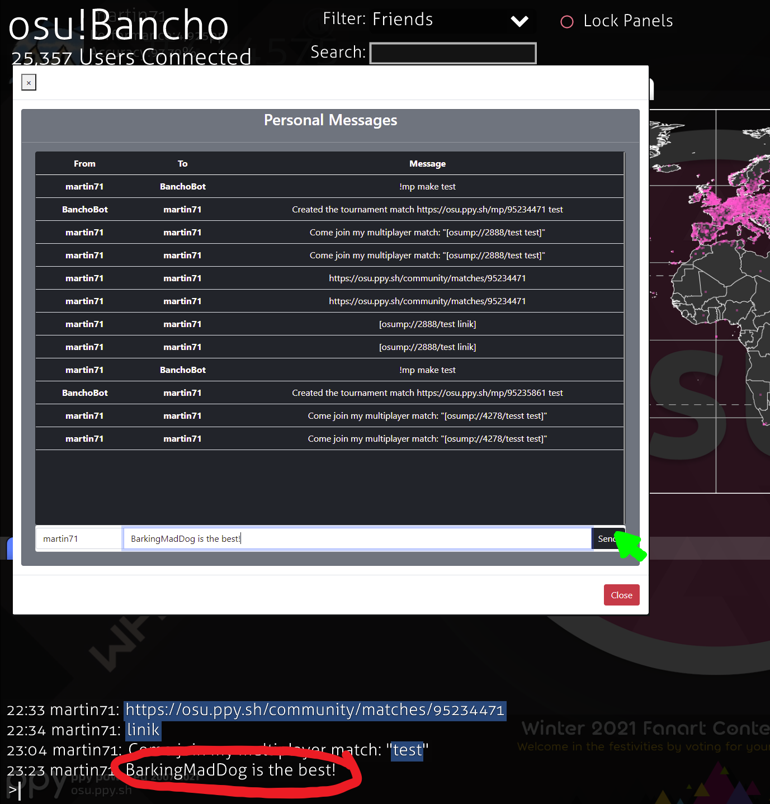Click the To column header
This screenshot has height=804, width=770.
point(182,164)
